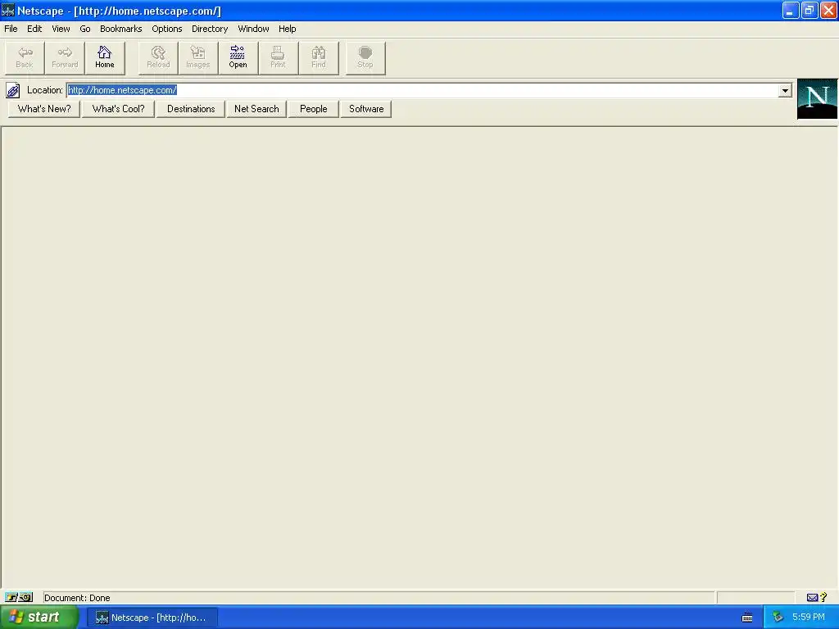This screenshot has height=629, width=839.
Task: Restore down the Netscape window
Action: (810, 11)
